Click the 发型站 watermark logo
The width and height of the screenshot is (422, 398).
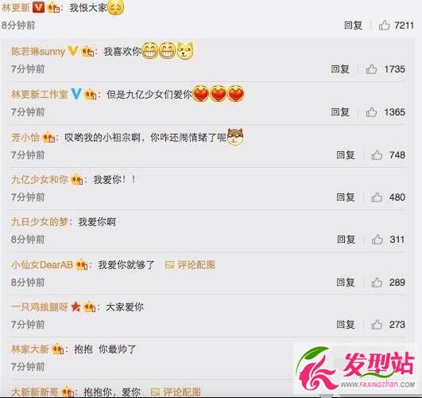(356, 368)
